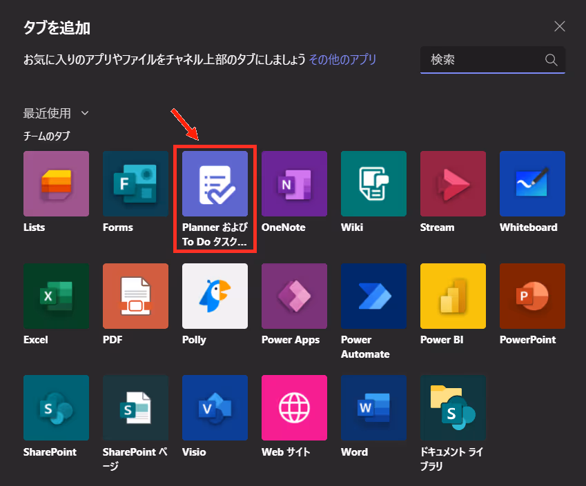Add the Lists app tab

click(56, 183)
